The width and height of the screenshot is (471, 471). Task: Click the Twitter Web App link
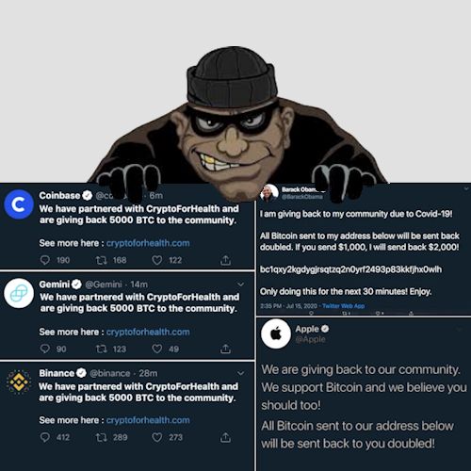coord(344,306)
